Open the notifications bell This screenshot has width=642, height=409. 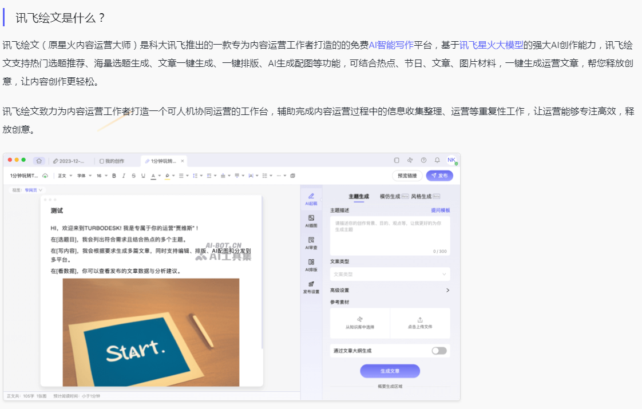click(437, 161)
